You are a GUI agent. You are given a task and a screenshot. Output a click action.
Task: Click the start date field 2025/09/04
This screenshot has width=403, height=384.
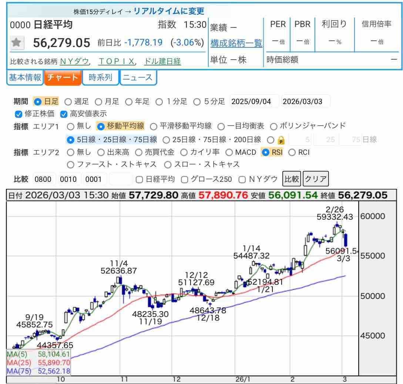click(254, 101)
